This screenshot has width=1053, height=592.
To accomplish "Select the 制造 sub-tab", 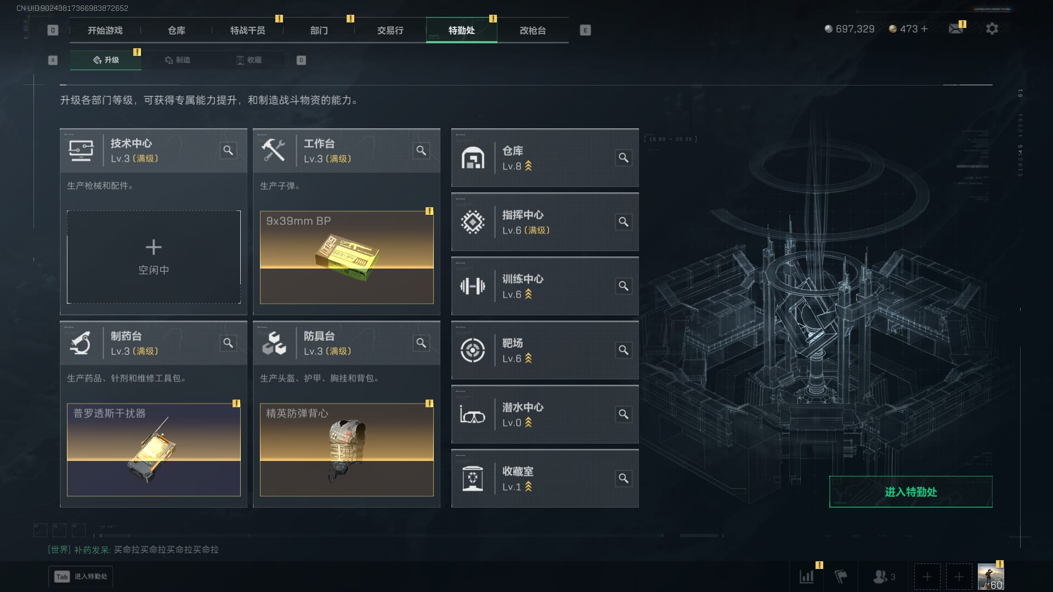I will (177, 60).
